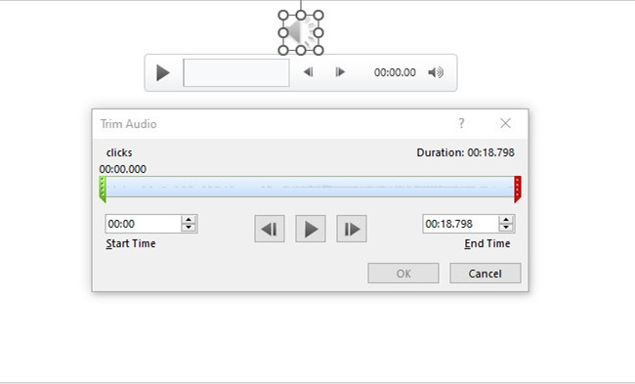Click the Start Time label

pyautogui.click(x=131, y=243)
